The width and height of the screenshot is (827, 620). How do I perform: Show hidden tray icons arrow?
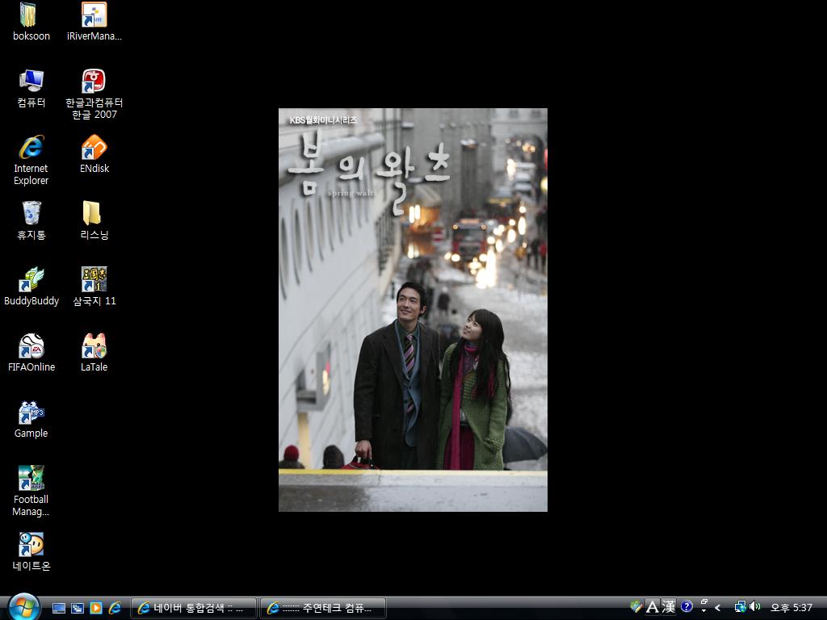coord(717,608)
